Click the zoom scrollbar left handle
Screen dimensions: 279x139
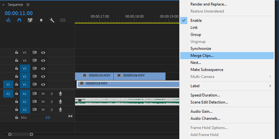point(10,134)
